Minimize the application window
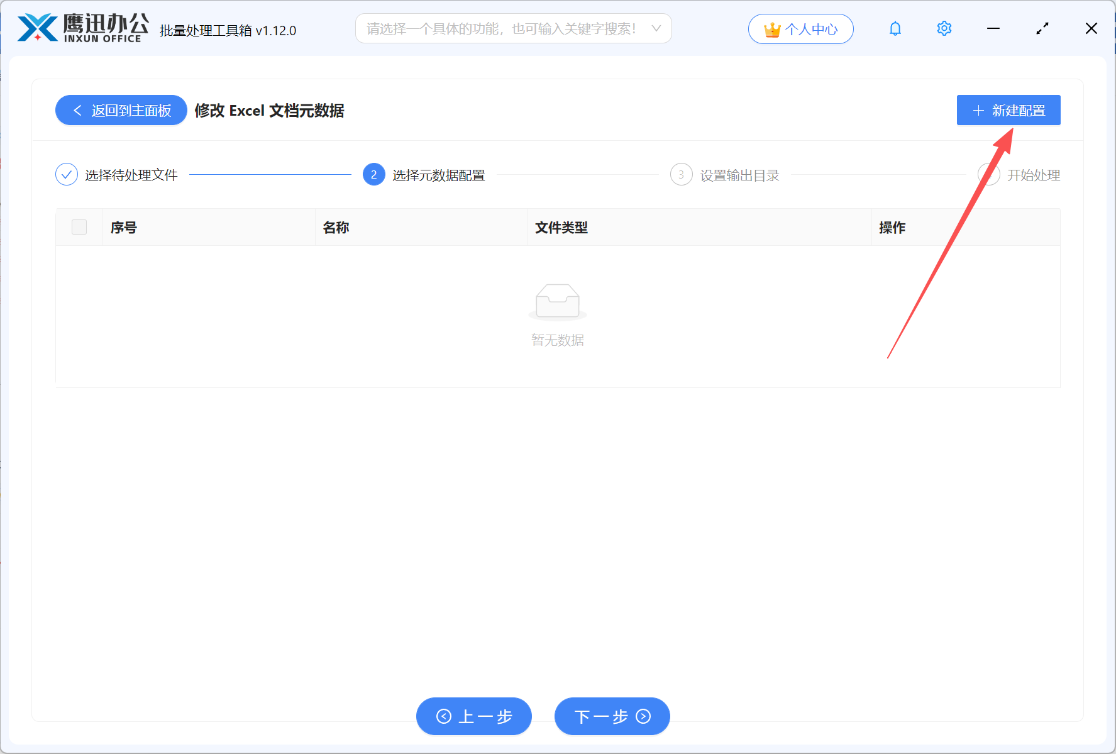 [x=993, y=29]
